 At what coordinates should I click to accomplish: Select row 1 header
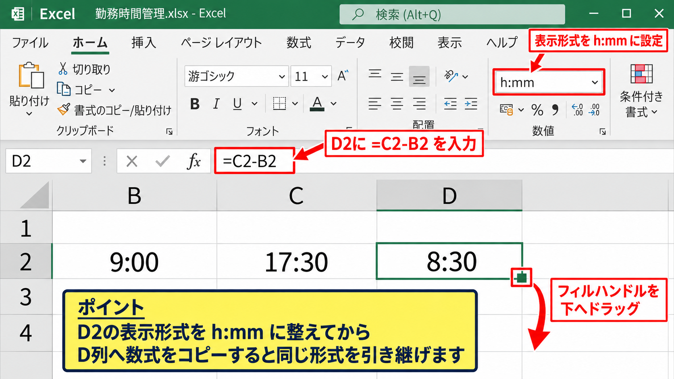(26, 227)
